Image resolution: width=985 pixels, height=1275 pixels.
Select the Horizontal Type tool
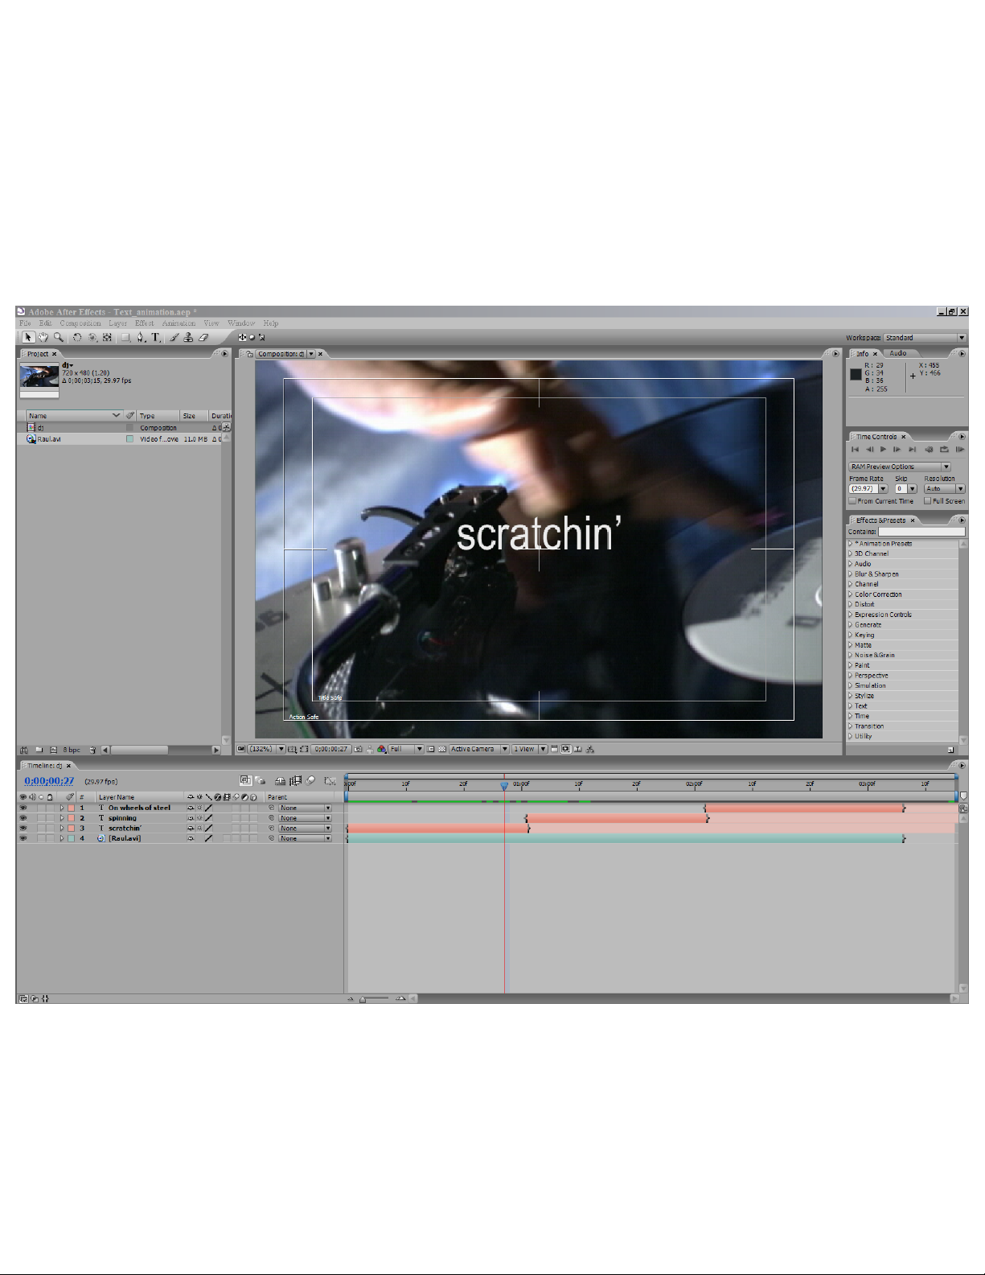[155, 338]
